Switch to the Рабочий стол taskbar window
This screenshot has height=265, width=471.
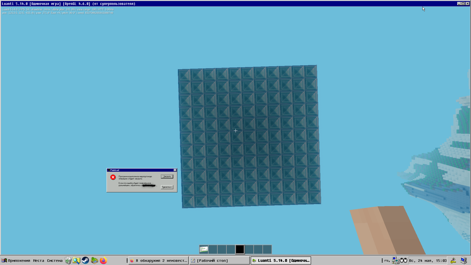[x=219, y=261]
